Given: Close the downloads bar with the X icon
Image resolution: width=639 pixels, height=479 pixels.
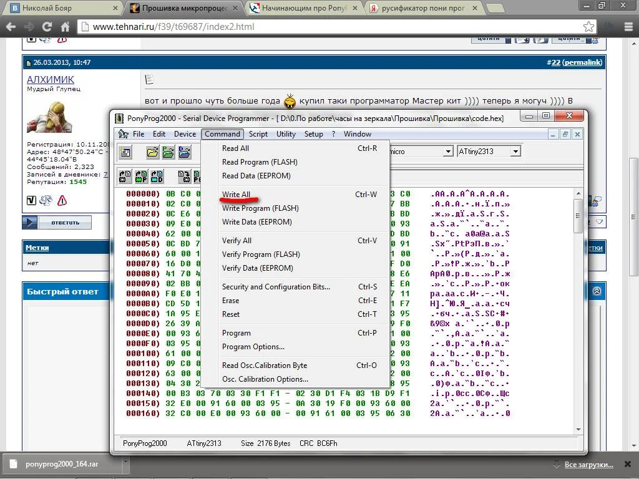Looking at the screenshot, I should (628, 464).
